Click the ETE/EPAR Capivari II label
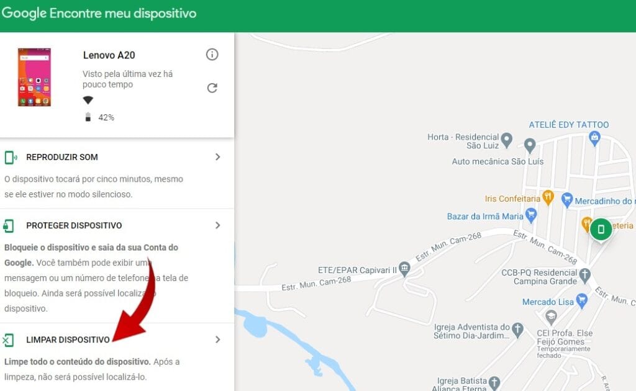Viewport: 636px width, 391px height. coord(357,270)
